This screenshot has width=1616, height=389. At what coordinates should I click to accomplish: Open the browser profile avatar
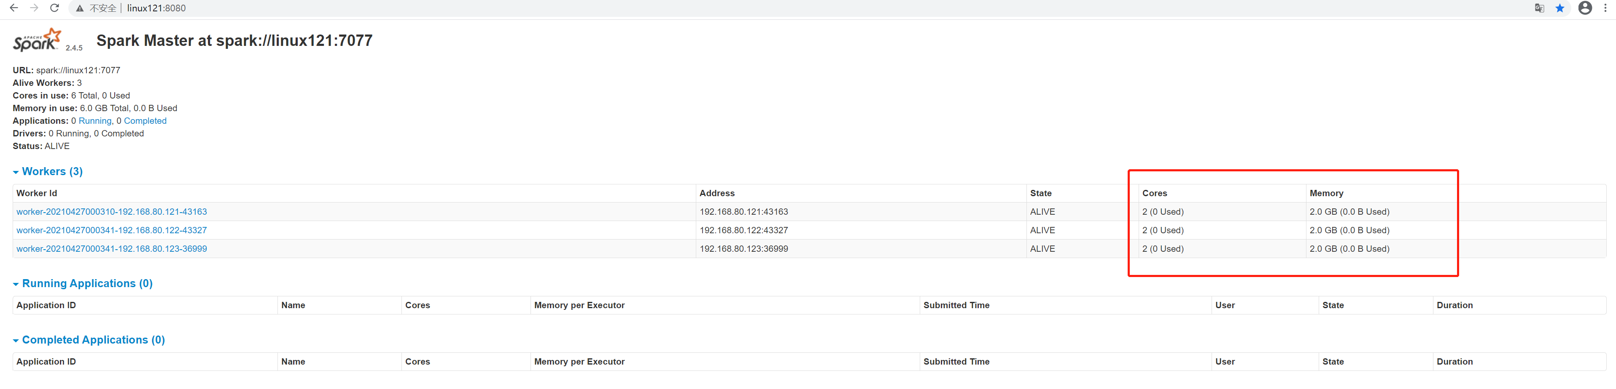(x=1585, y=8)
